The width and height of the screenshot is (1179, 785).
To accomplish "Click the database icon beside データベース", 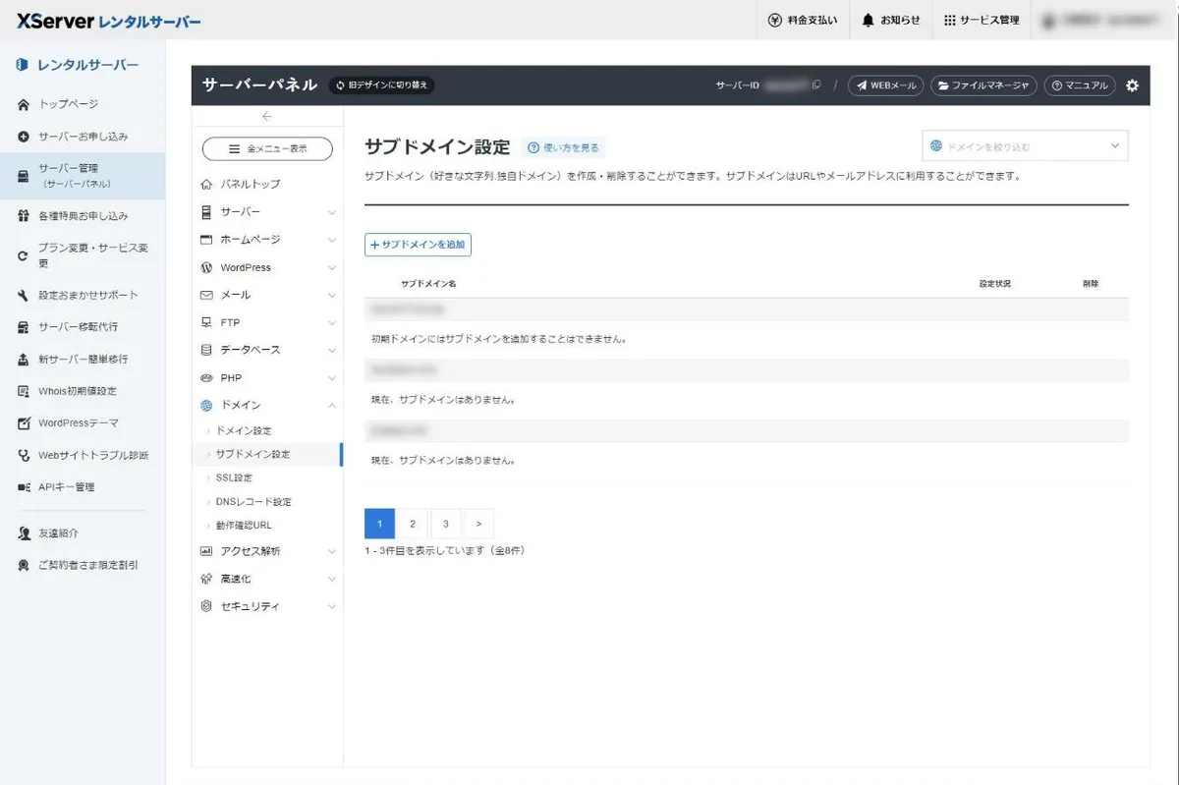I will [x=206, y=350].
